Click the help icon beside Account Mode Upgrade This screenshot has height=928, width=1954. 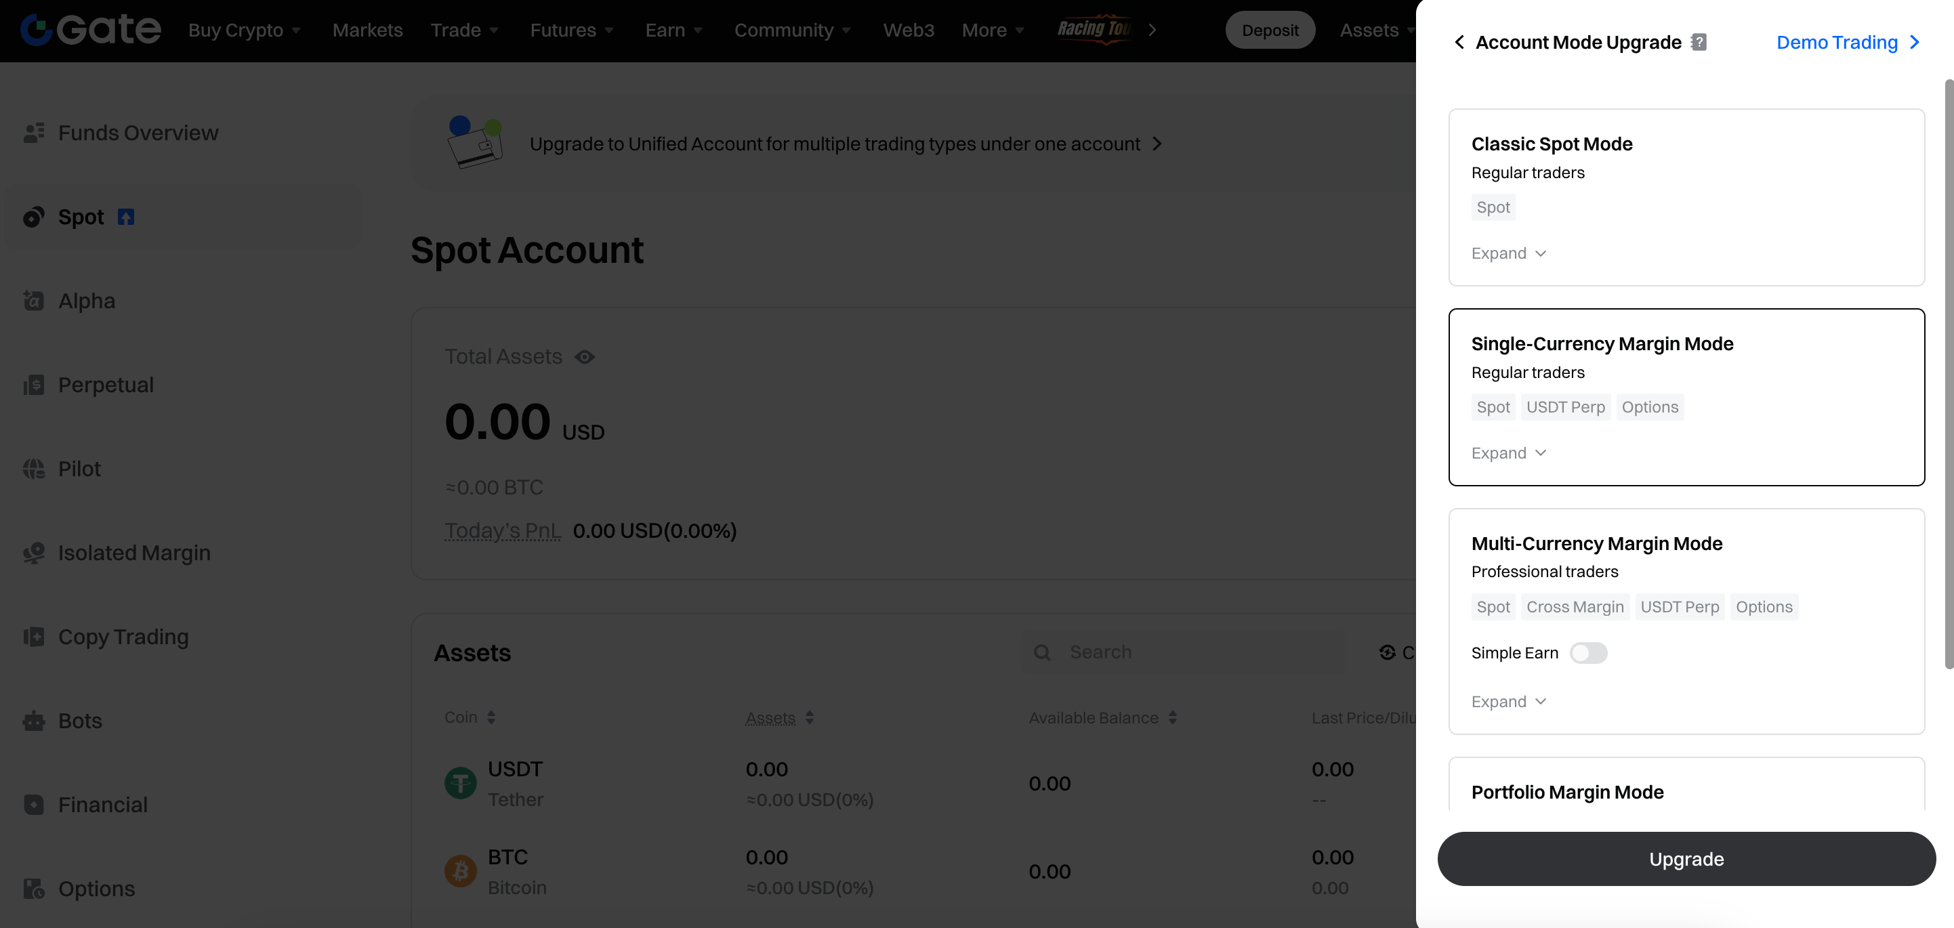pos(1699,43)
